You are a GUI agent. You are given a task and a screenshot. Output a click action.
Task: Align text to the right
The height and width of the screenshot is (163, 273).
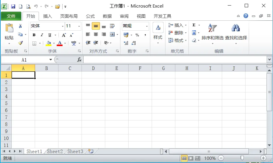(104, 34)
